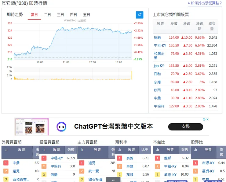226x182 pixels.
Task: Click 中租-KY volume 22,864
Action: click(212, 46)
